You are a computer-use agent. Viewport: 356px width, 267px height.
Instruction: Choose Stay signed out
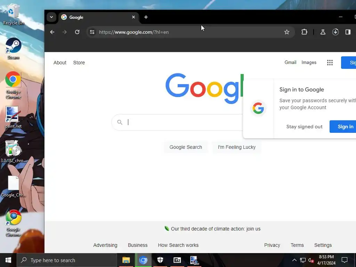coord(304,127)
